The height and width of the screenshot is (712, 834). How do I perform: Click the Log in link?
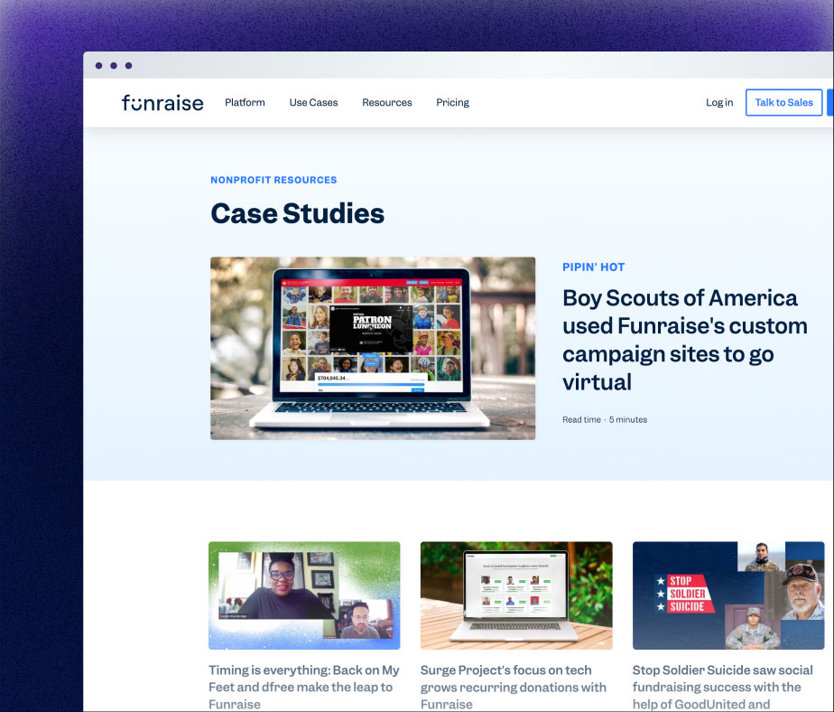point(719,102)
